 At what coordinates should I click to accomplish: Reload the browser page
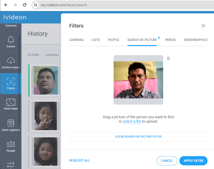click(24, 5)
